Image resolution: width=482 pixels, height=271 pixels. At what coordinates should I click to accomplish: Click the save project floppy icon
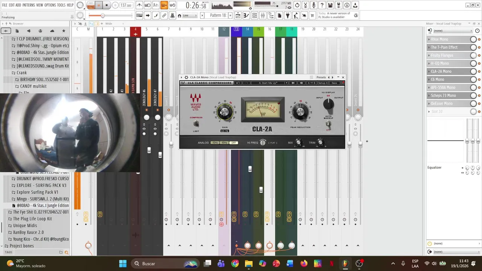click(330, 5)
